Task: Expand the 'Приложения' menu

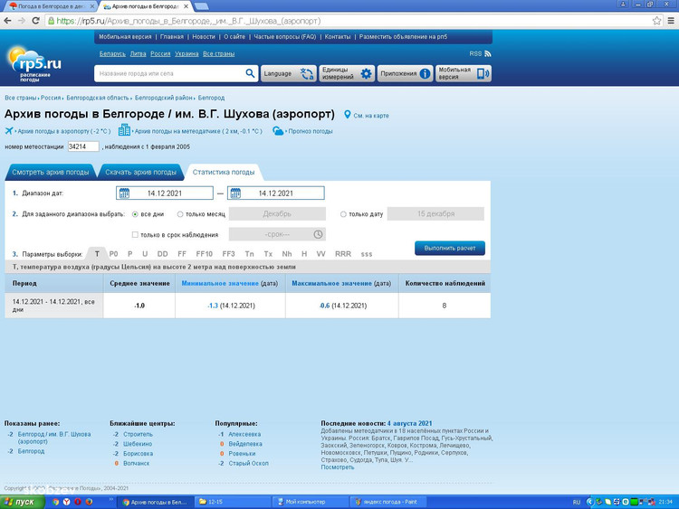Action: coord(405,73)
